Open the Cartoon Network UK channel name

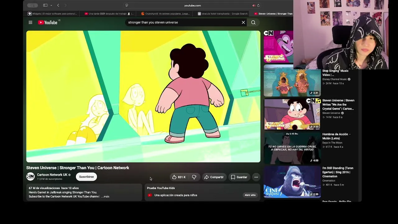point(52,175)
